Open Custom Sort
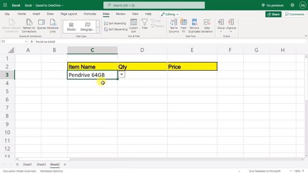The height and width of the screenshot is (173, 308). [133, 25]
